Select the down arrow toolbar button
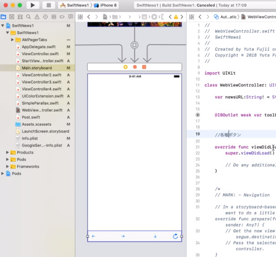 pyautogui.click(x=155, y=236)
